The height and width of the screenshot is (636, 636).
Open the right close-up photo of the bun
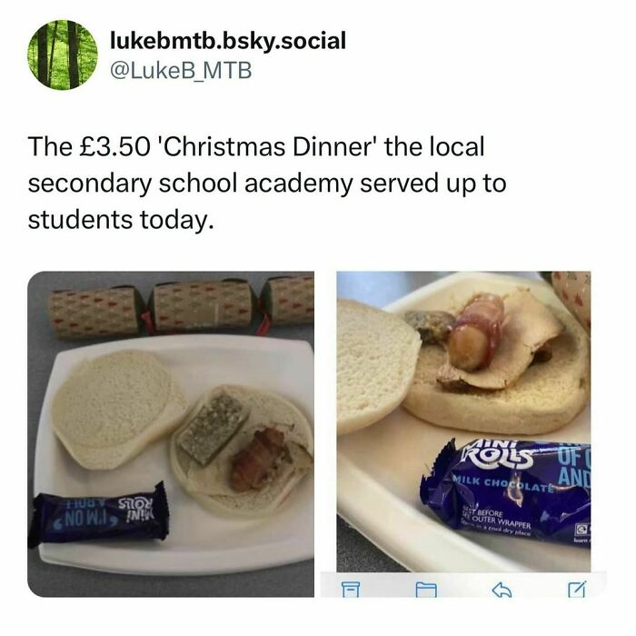[x=463, y=422]
